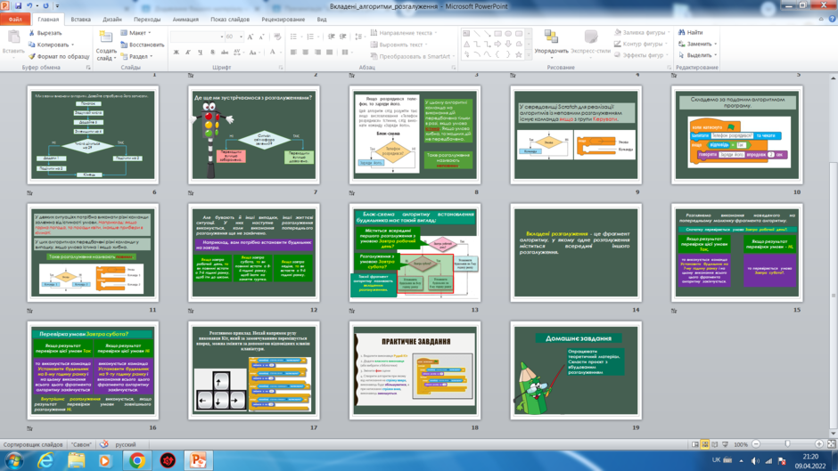Switch to slide sorter view in status bar
Viewport: 838px width, 471px height.
pyautogui.click(x=705, y=444)
